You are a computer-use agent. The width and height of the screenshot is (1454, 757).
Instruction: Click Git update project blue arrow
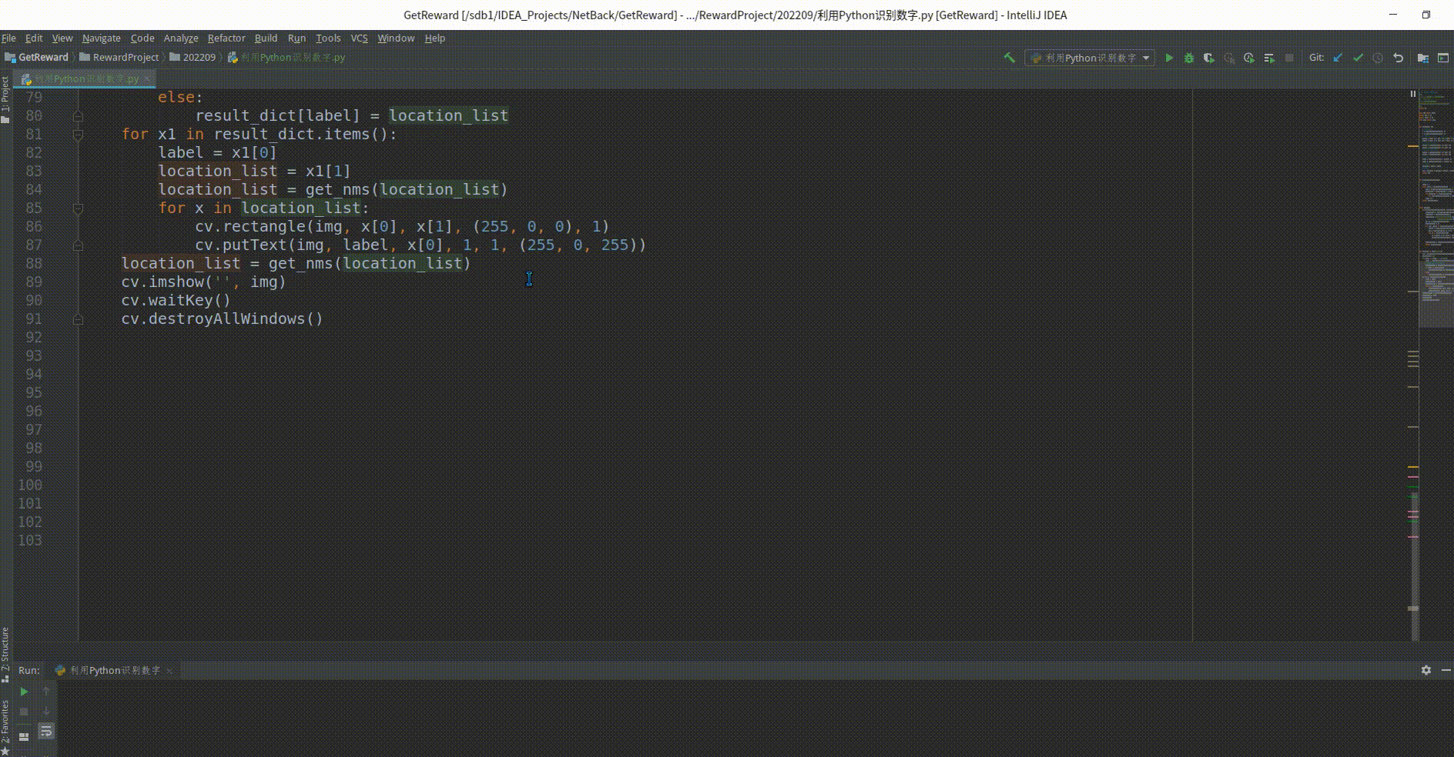click(1338, 58)
